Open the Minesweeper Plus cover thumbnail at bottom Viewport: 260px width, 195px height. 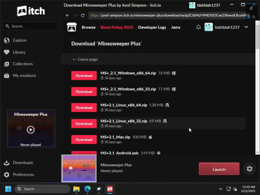pos(79,169)
